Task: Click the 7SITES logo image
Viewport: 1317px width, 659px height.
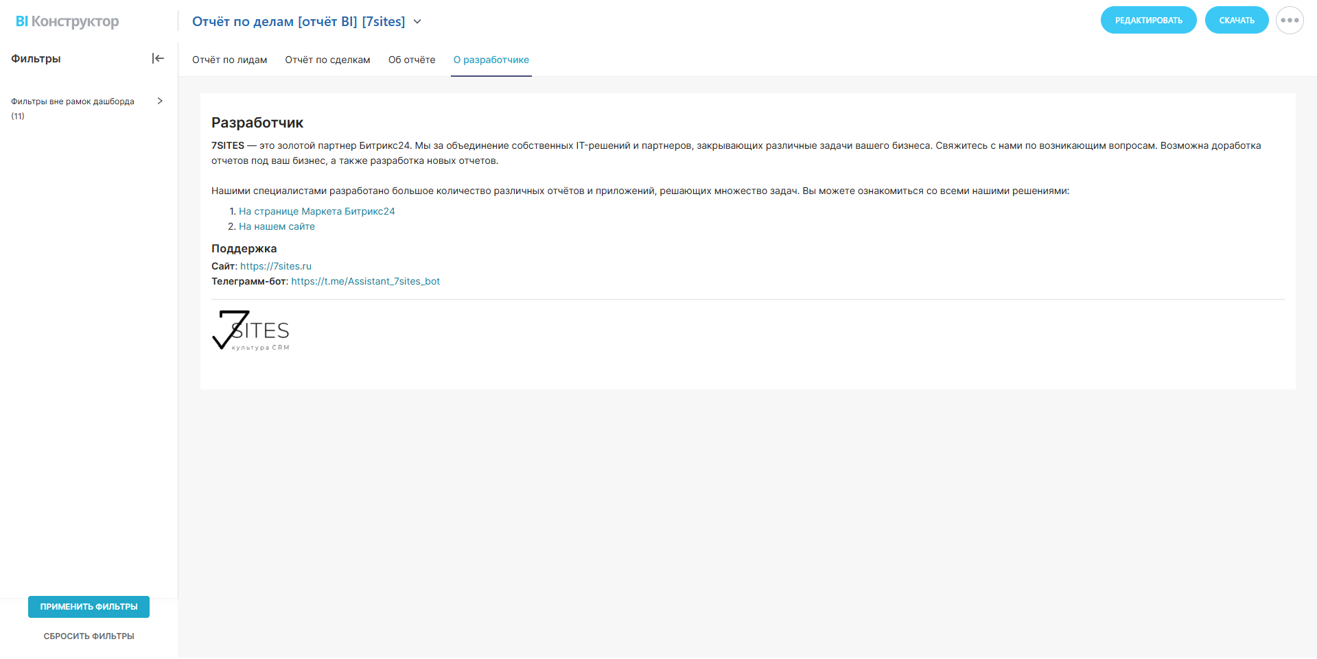Action: pyautogui.click(x=250, y=331)
